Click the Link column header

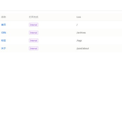click(x=79, y=17)
